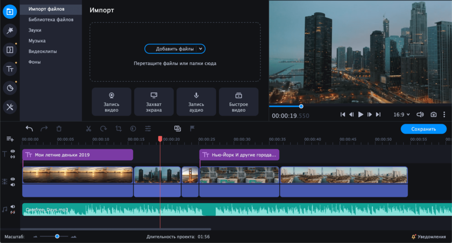Click the Сохранить button
The width and height of the screenshot is (452, 243).
(x=423, y=129)
